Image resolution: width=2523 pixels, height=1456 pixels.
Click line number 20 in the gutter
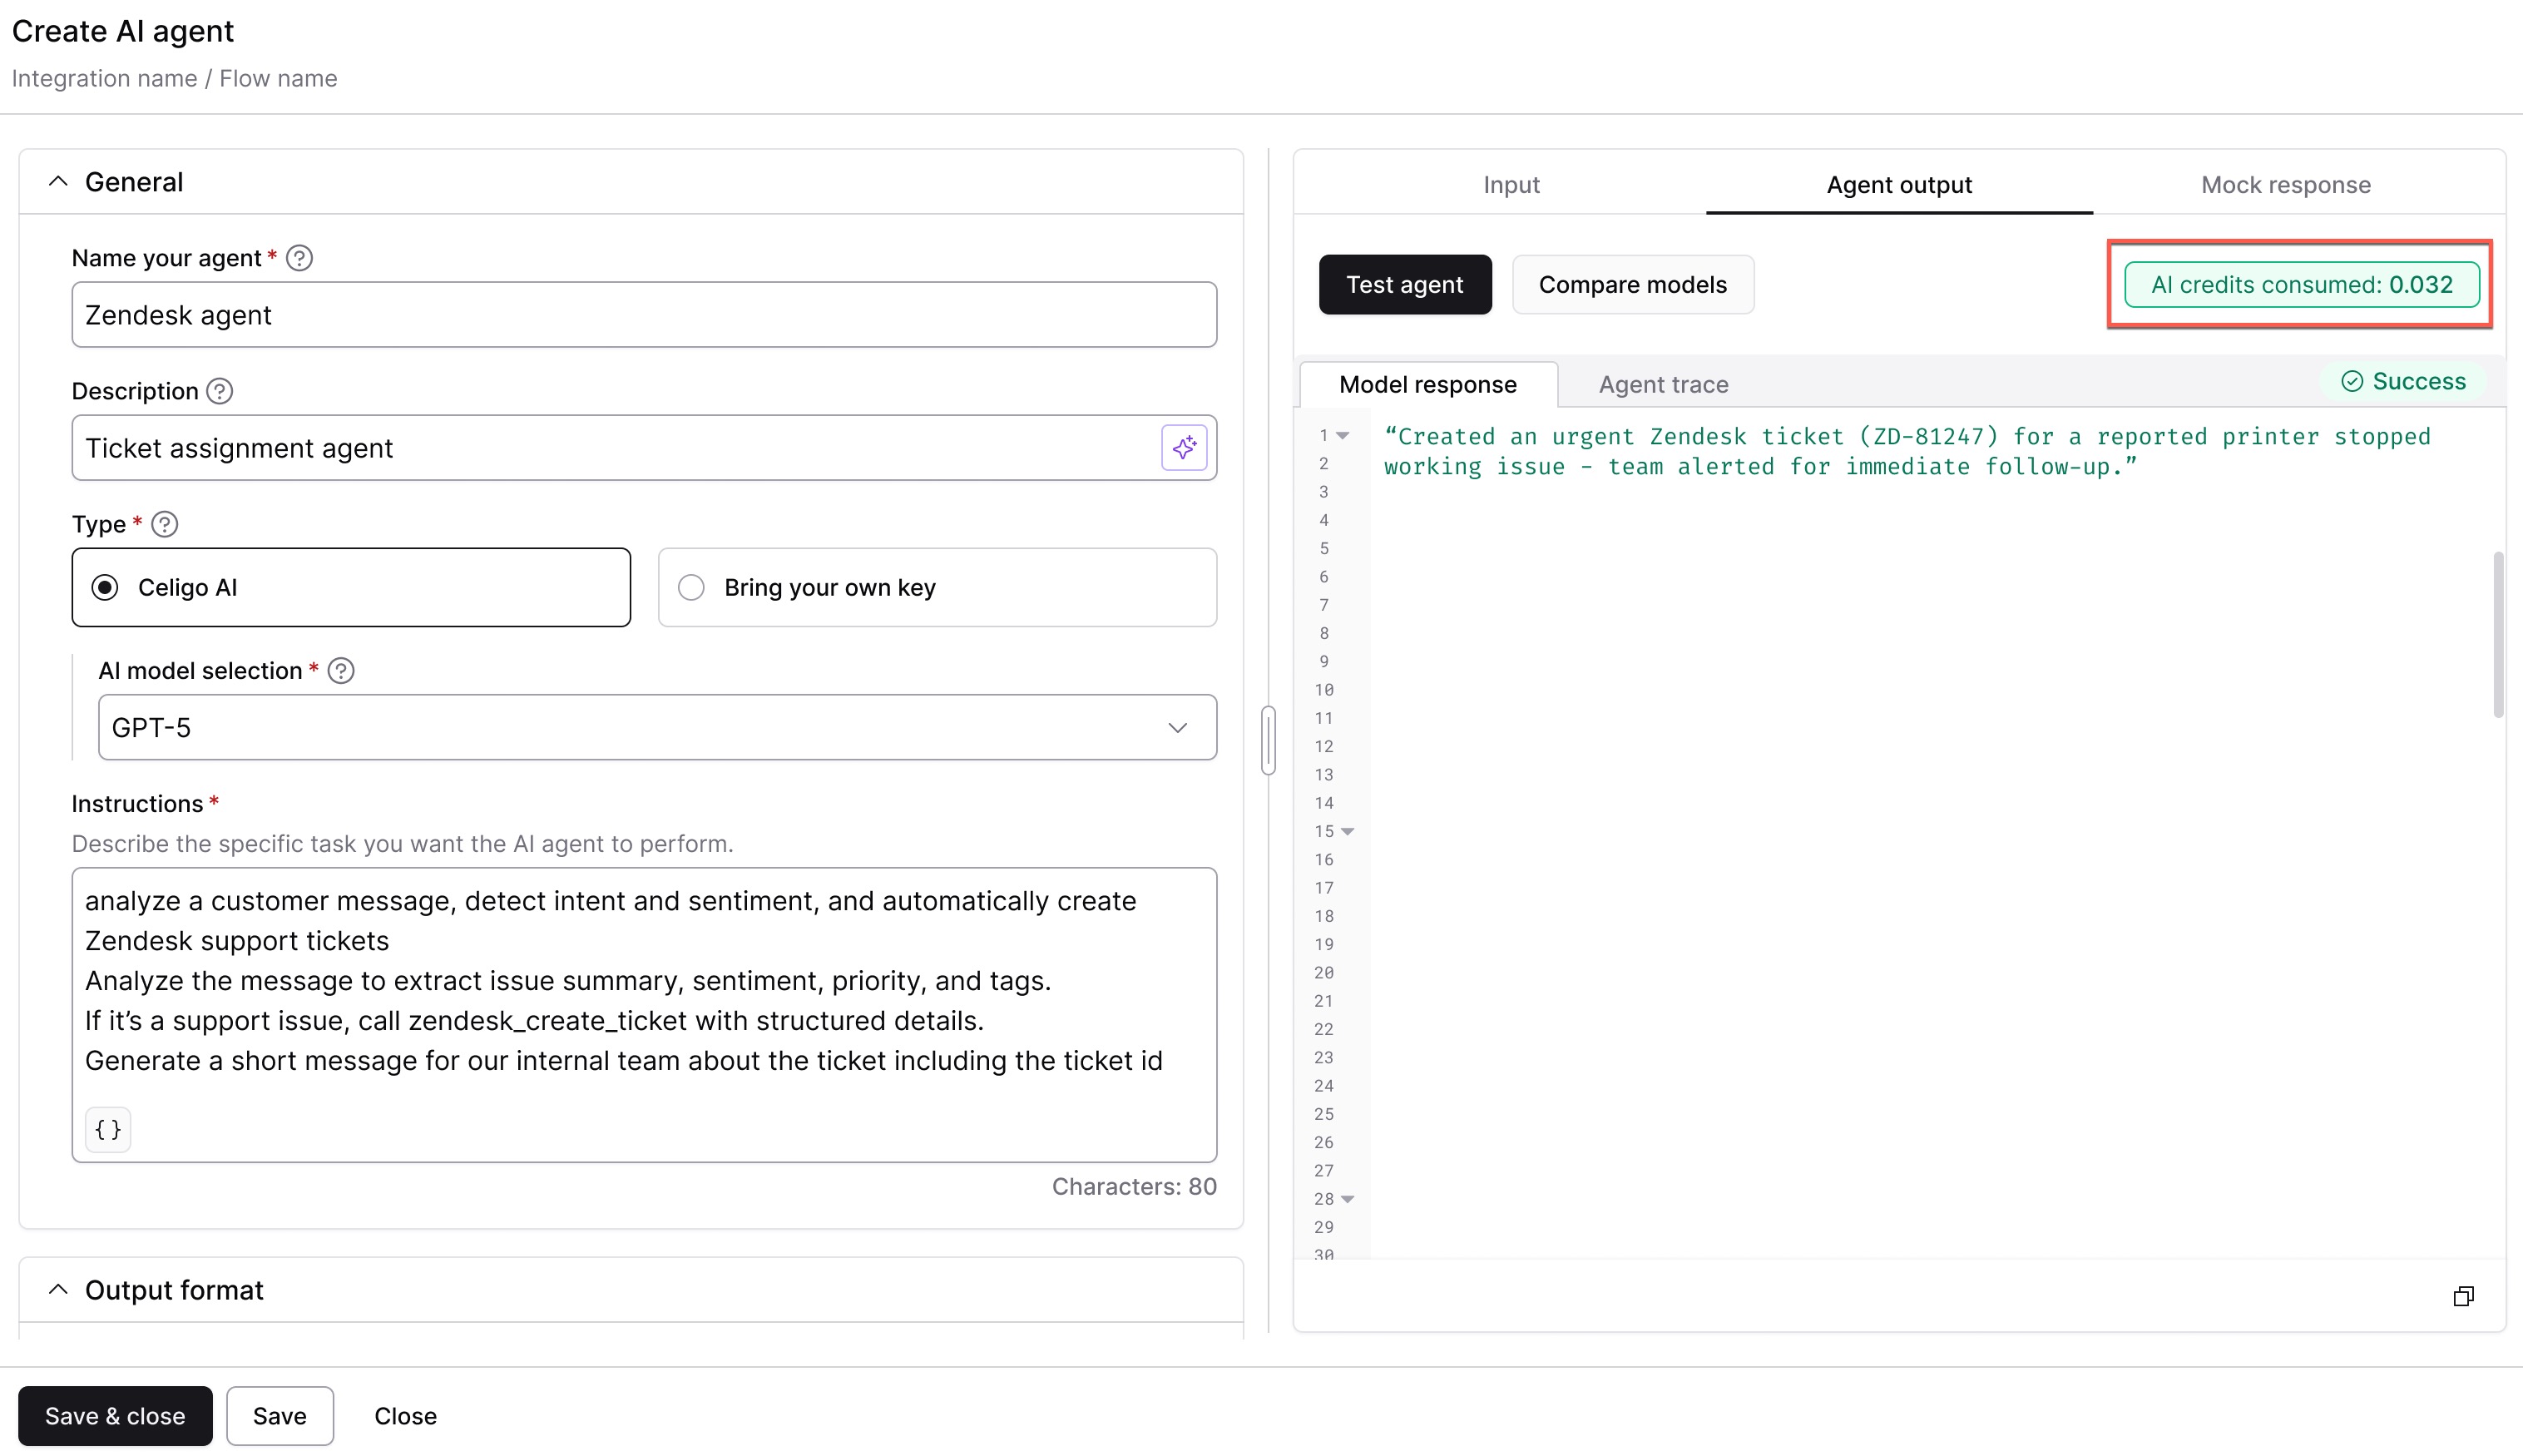(1323, 972)
